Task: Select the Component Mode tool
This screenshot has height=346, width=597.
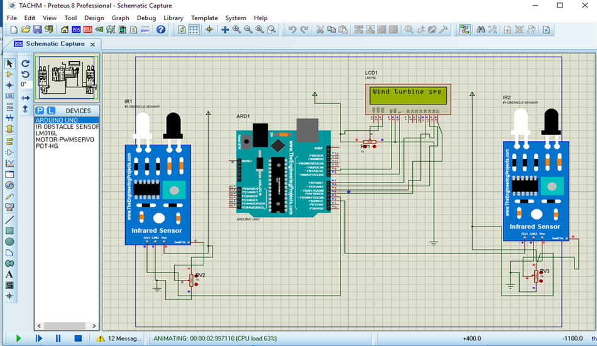Action: 9,74
